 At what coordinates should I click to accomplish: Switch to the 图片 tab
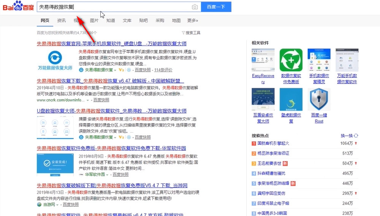94,20
